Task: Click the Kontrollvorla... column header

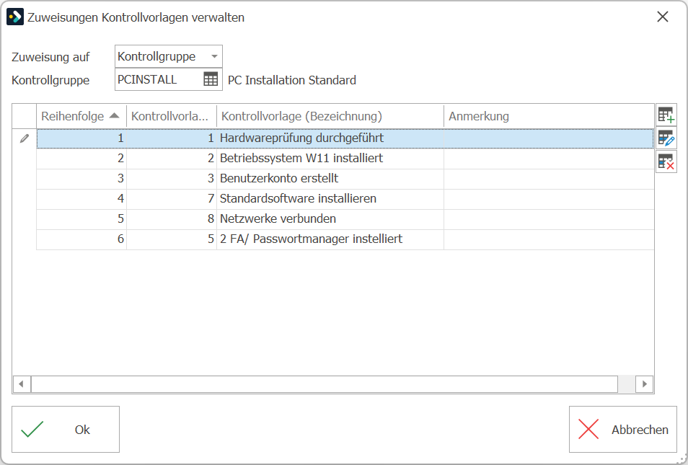Action: tap(172, 116)
